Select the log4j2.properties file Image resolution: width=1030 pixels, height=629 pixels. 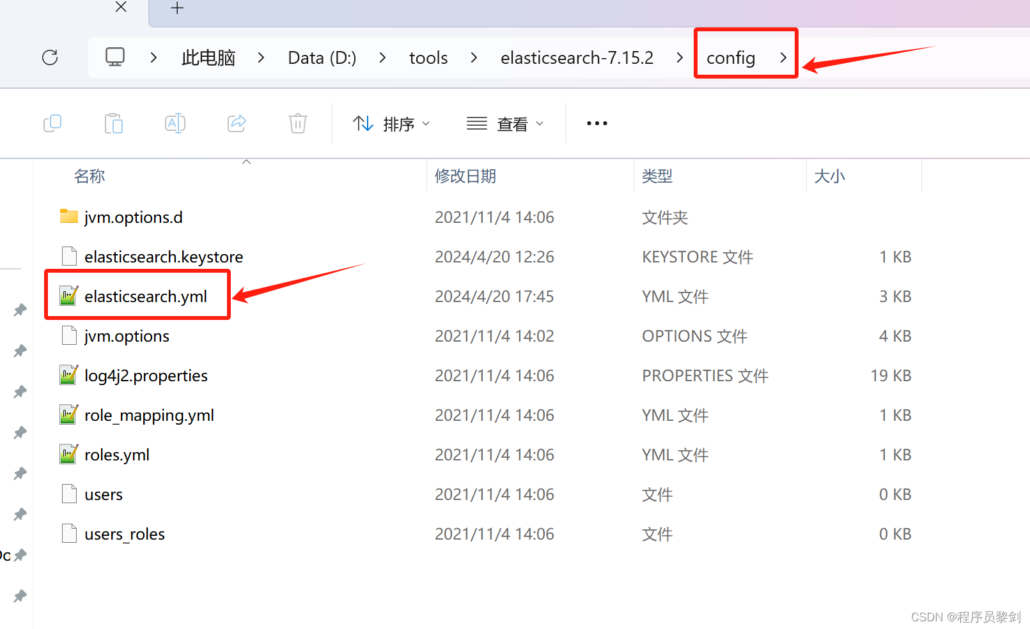tap(146, 375)
